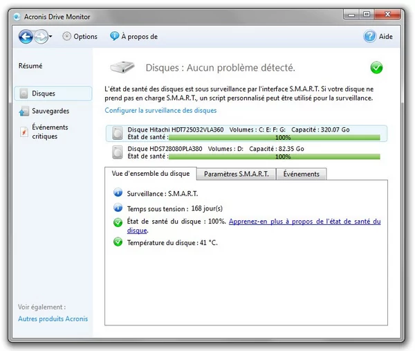This screenshot has height=351, width=415.
Task: Click the HDS728080PLA380 disk drive icon
Action: [118, 152]
